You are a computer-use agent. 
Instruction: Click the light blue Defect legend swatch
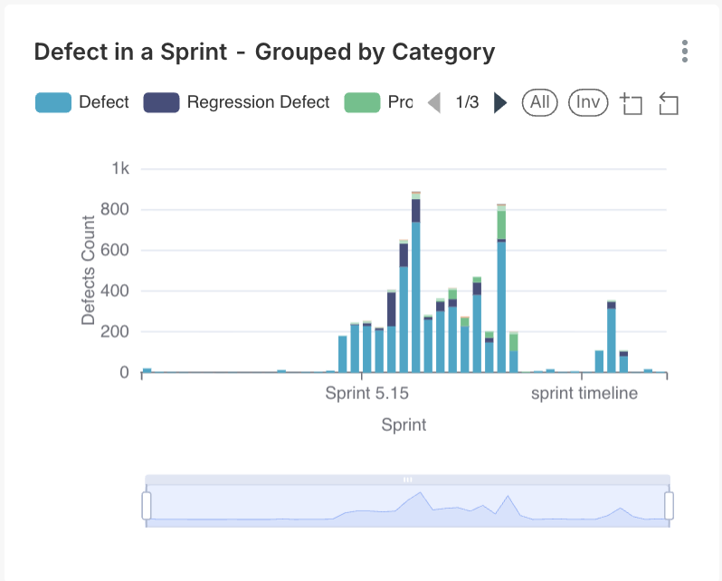click(52, 102)
